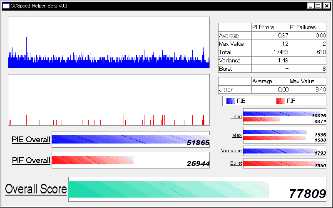Click the Jitter table Average header
This screenshot has height=208, width=333.
270,81
